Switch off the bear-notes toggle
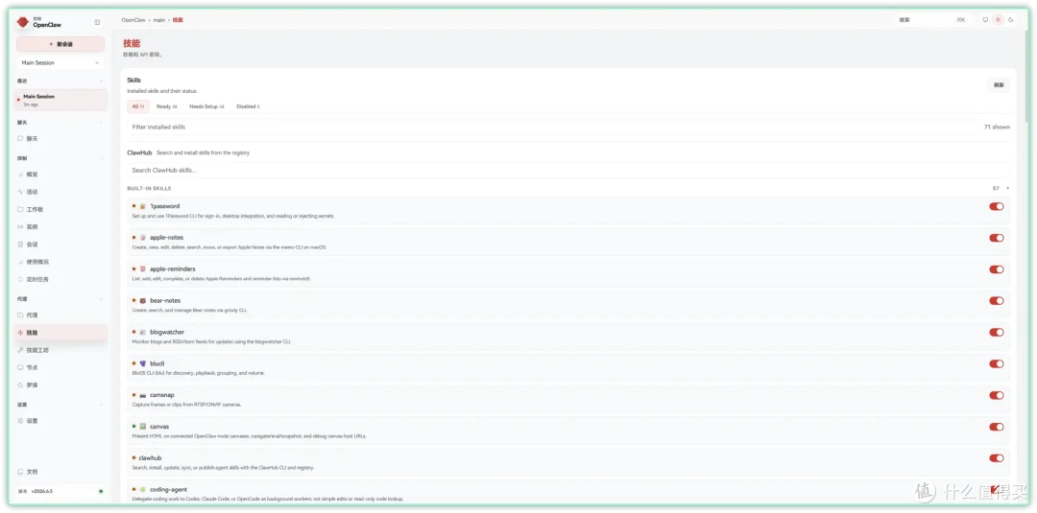 [x=996, y=301]
